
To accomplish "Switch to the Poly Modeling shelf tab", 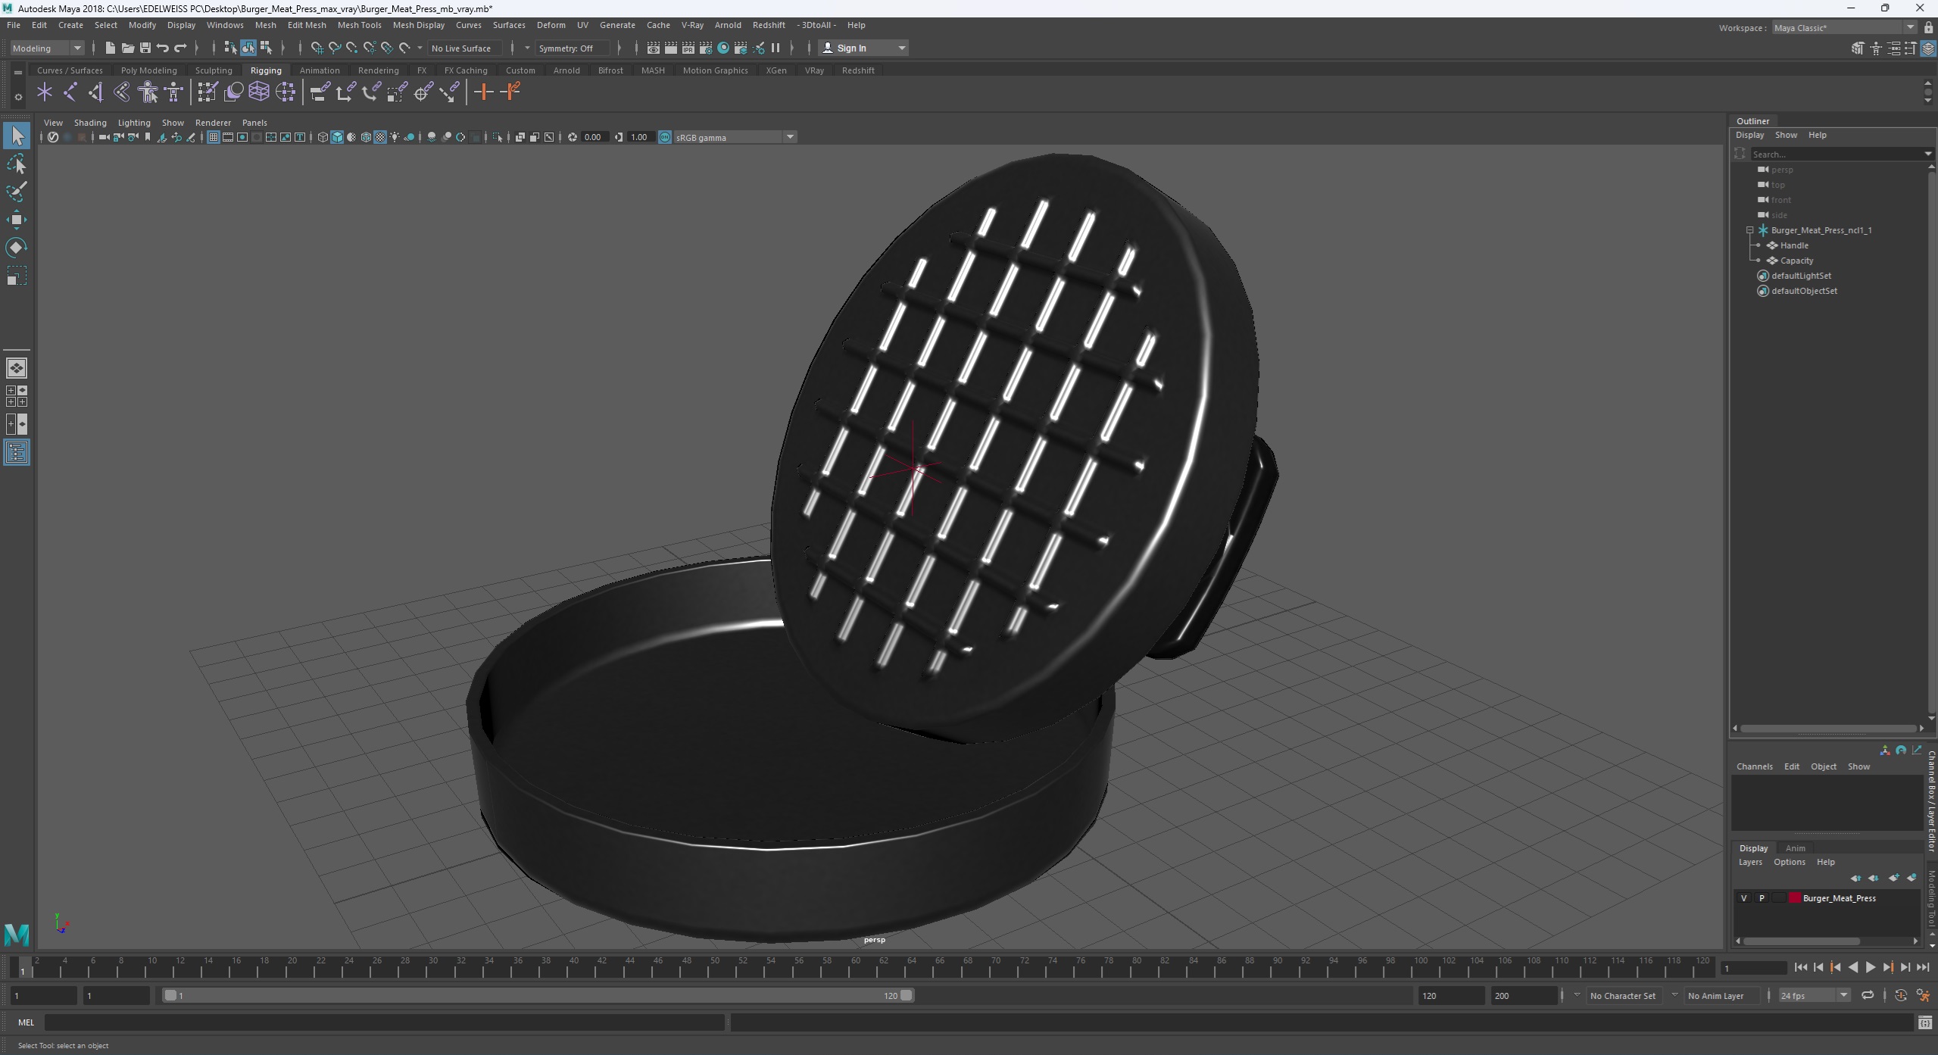I will 148,70.
